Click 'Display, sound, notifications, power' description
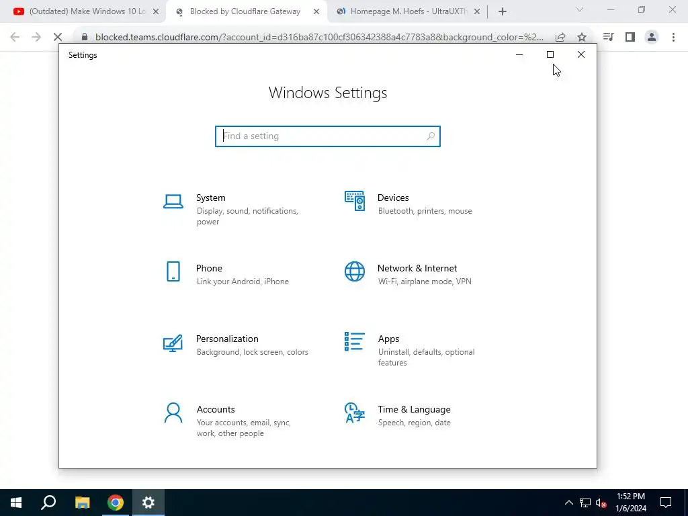Image resolution: width=688 pixels, height=516 pixels. pyautogui.click(x=247, y=216)
